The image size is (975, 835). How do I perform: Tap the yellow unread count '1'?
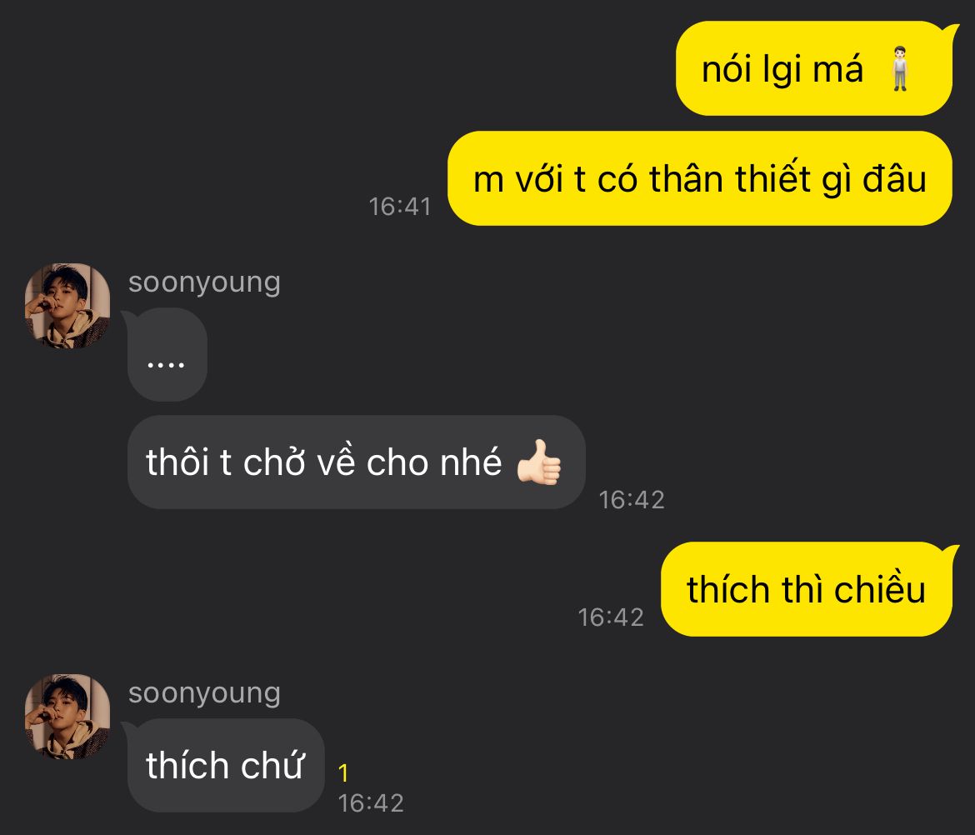click(x=343, y=772)
